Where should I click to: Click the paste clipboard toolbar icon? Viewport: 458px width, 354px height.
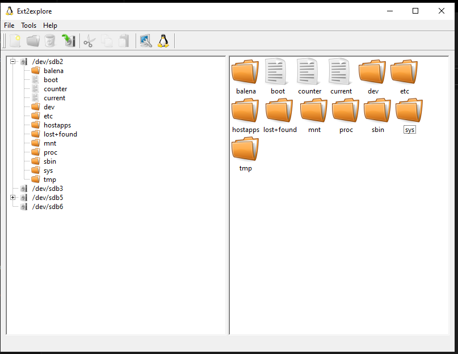click(124, 41)
